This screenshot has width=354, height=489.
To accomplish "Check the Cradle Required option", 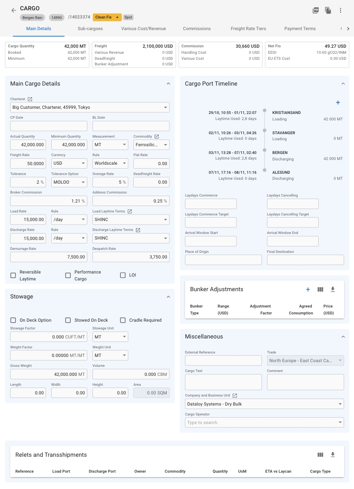I will coord(123,320).
